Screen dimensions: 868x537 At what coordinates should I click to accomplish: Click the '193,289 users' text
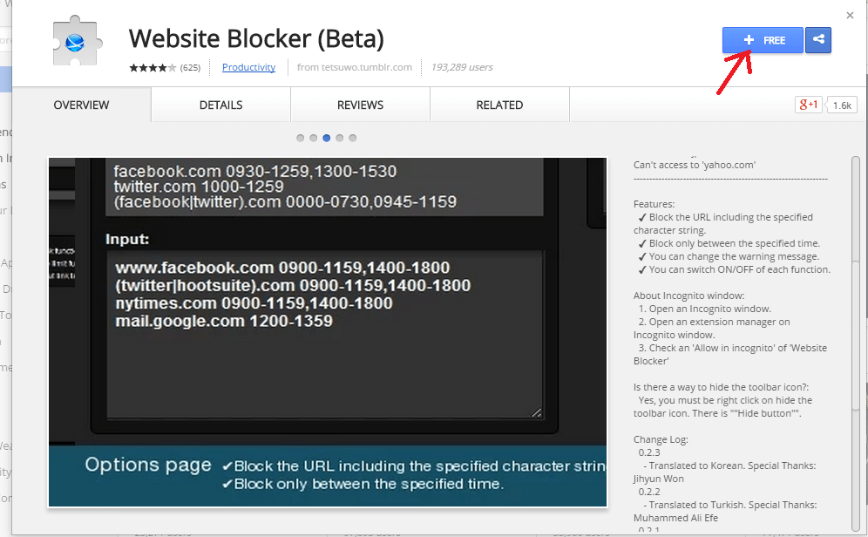click(x=462, y=67)
